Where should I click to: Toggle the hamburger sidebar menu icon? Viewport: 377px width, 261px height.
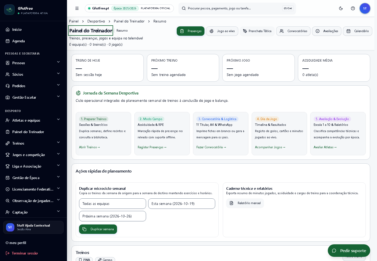77,8
